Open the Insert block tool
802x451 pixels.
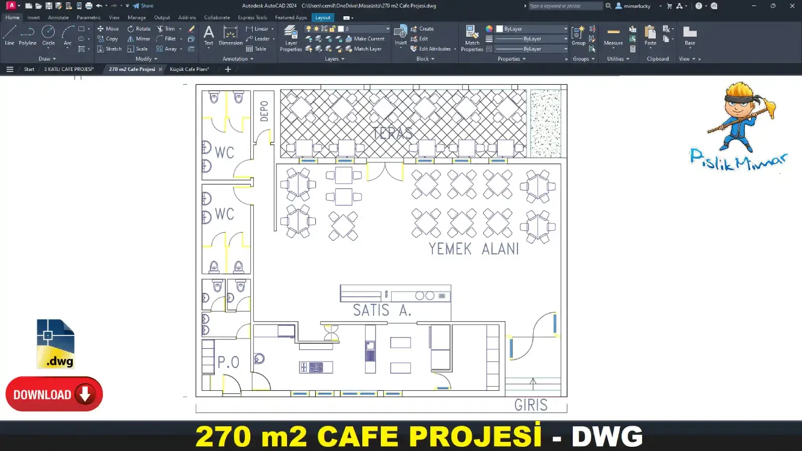point(401,35)
